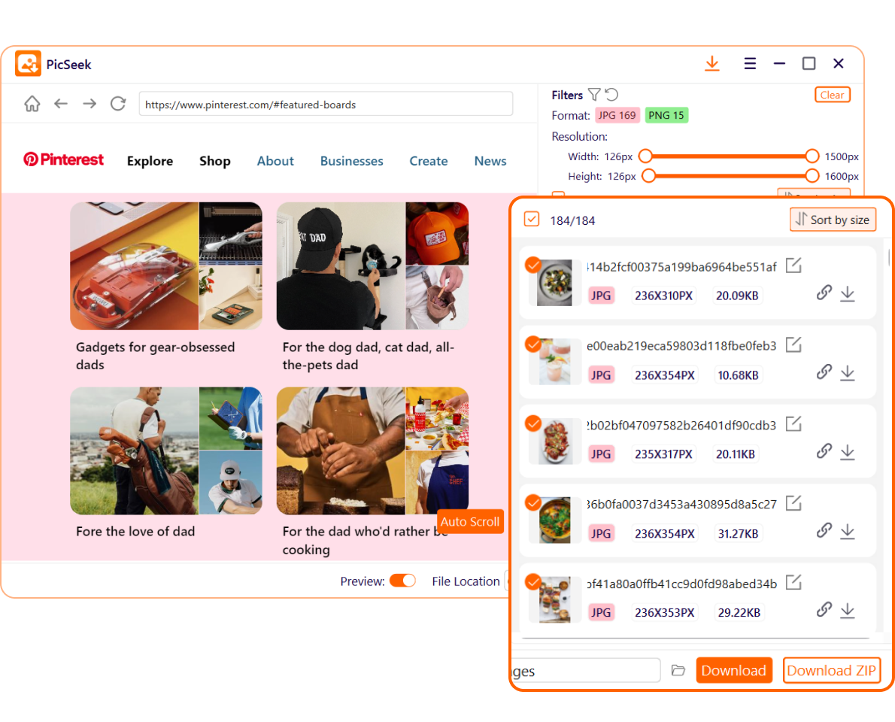Toggle the JPG 169 format filter
This screenshot has height=722, width=895.
[617, 115]
